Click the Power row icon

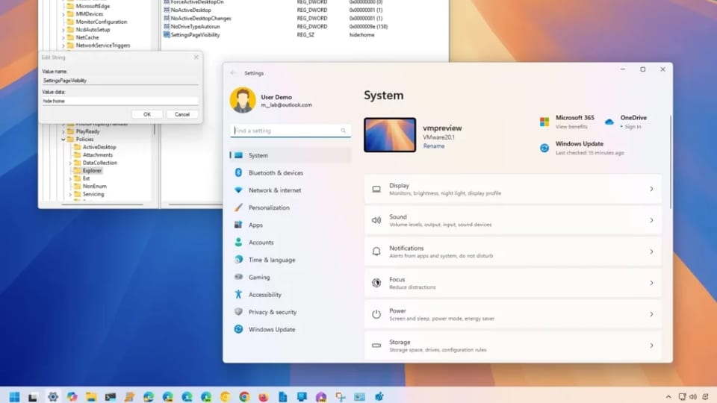[376, 314]
